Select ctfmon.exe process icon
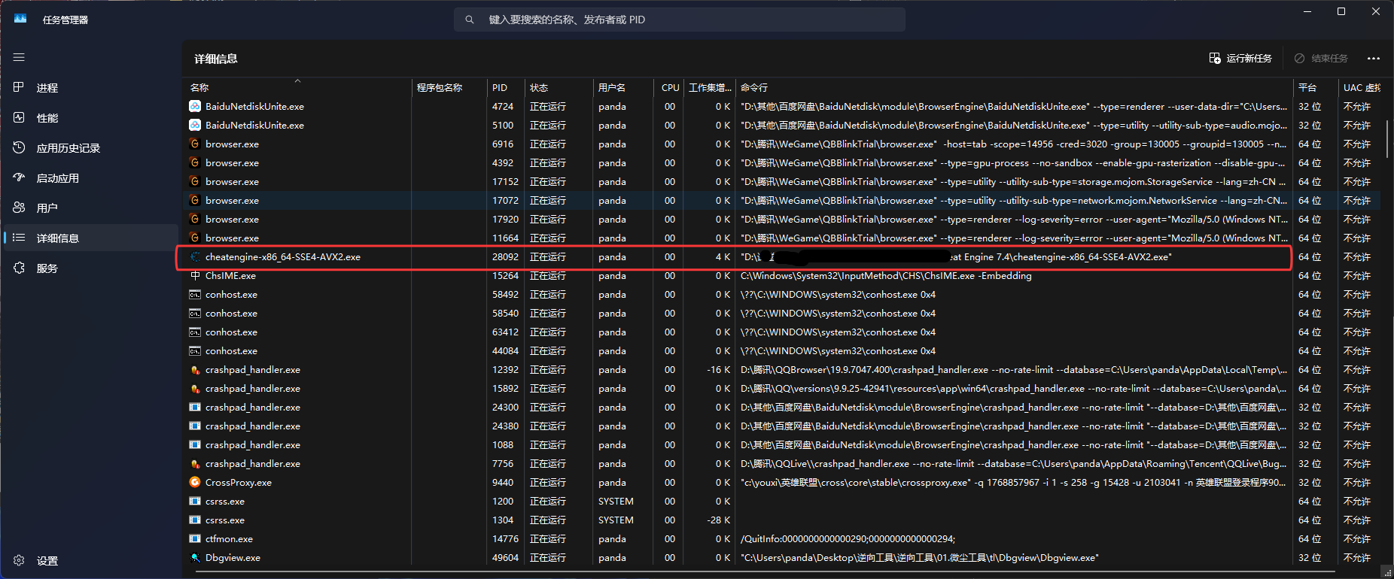The image size is (1394, 579). (195, 538)
